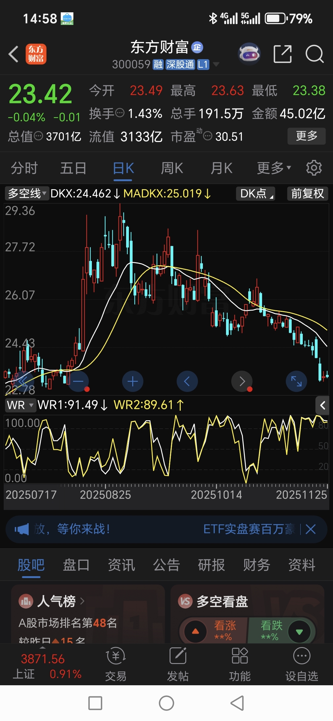Tap the 换手 info circle icon
Viewport: 333px width, 721px height.
[x=120, y=113]
